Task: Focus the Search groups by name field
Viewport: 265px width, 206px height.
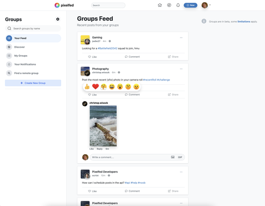Action: 33,29
